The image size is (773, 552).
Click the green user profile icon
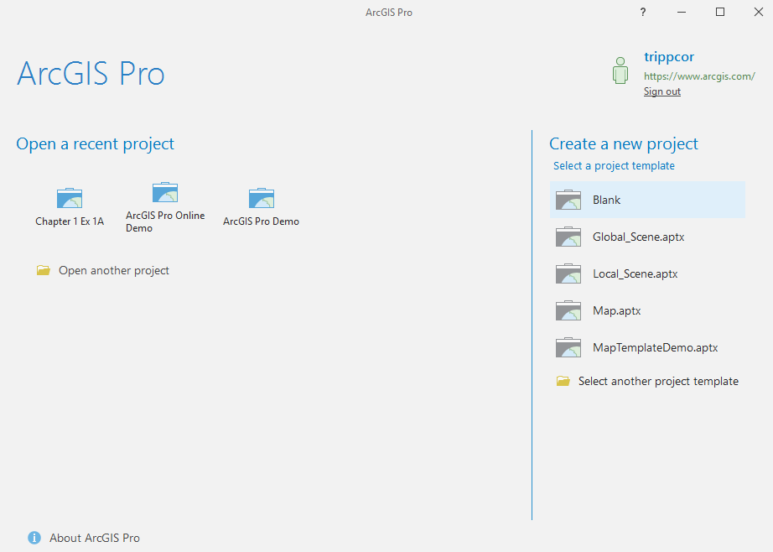pyautogui.click(x=620, y=70)
